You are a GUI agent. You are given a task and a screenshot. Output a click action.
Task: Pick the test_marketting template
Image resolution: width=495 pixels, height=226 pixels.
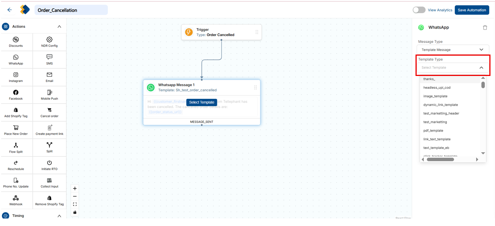pyautogui.click(x=450, y=122)
